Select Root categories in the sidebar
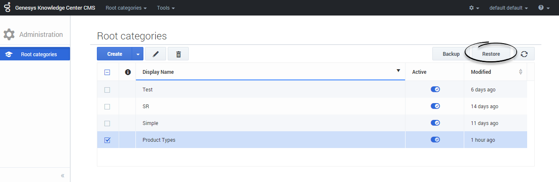Screen dimensions: 559x182 pyautogui.click(x=35, y=54)
